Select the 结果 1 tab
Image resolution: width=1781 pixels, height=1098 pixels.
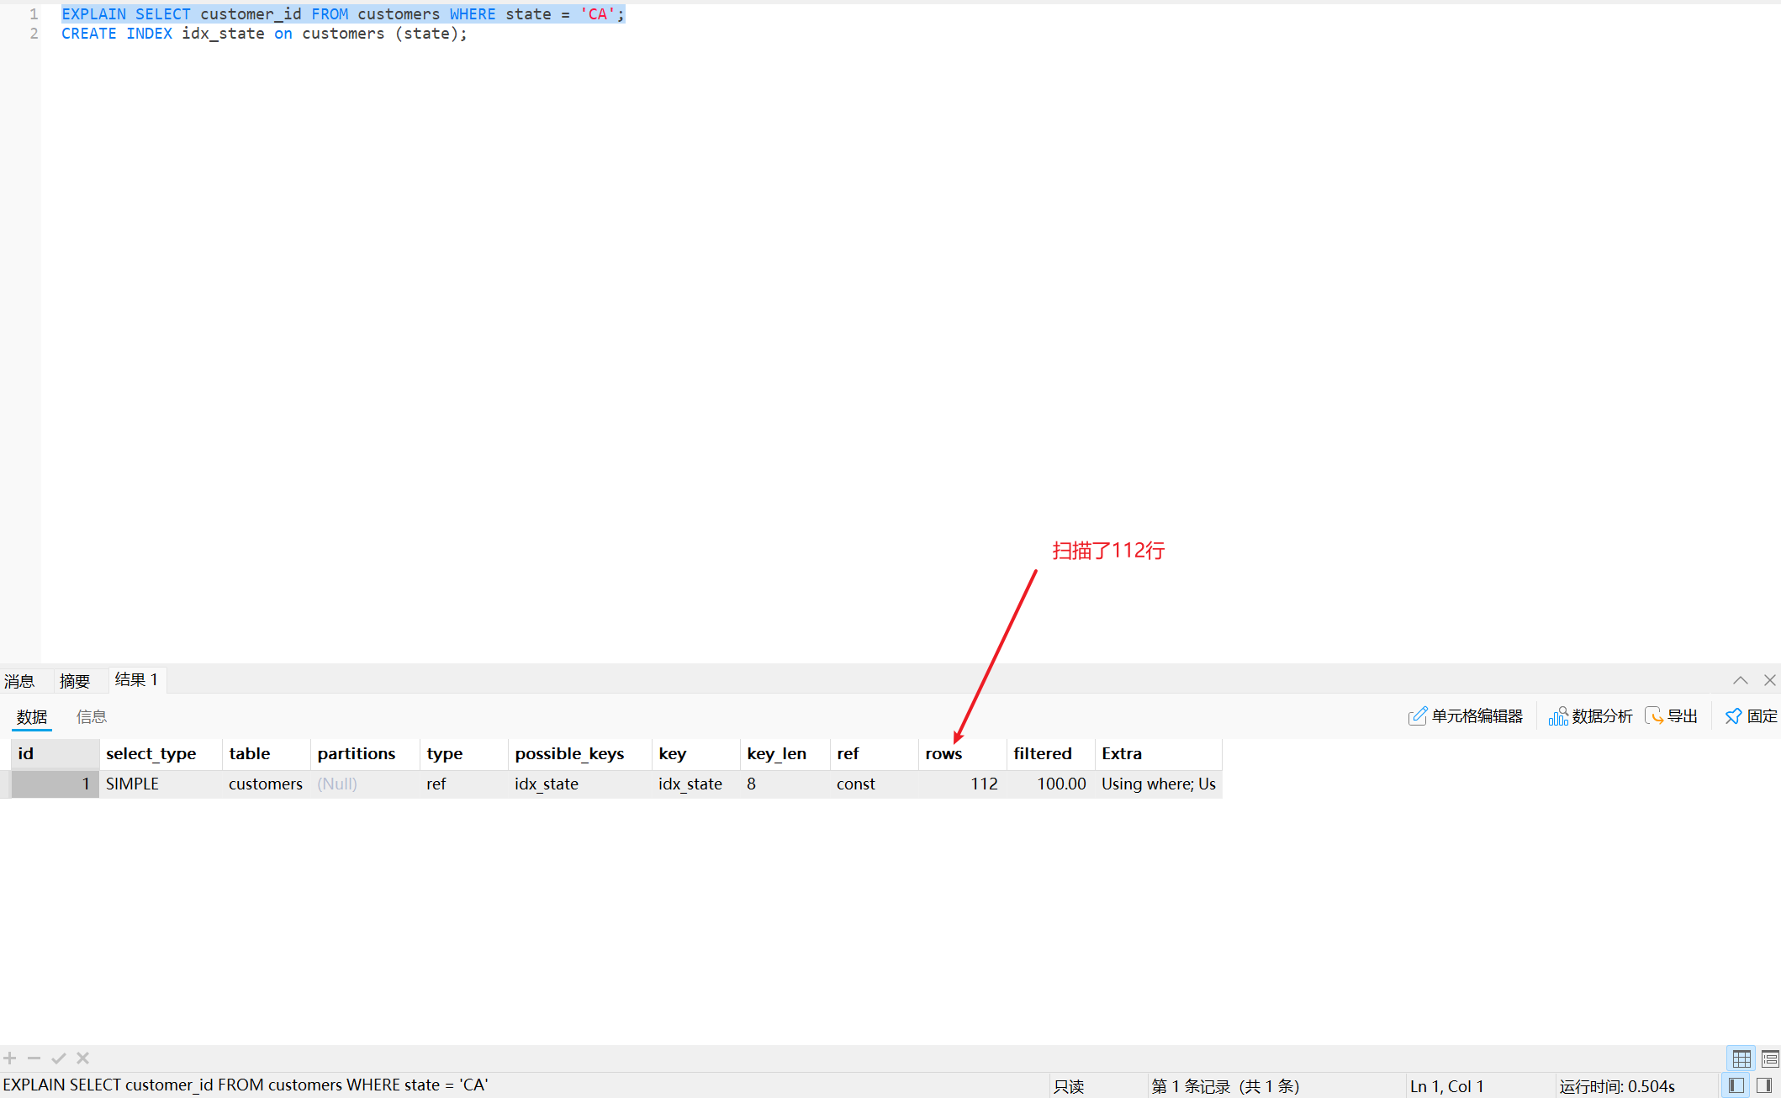point(136,679)
